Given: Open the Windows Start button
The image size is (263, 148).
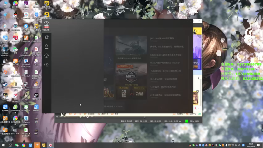Looking at the screenshot, I should (3, 145).
